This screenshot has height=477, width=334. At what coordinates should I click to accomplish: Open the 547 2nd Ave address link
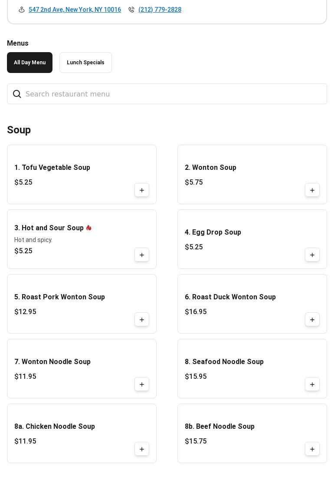tap(75, 10)
